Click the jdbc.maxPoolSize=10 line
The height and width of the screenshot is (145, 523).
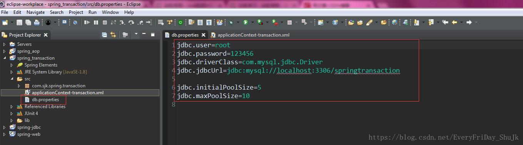pos(213,96)
